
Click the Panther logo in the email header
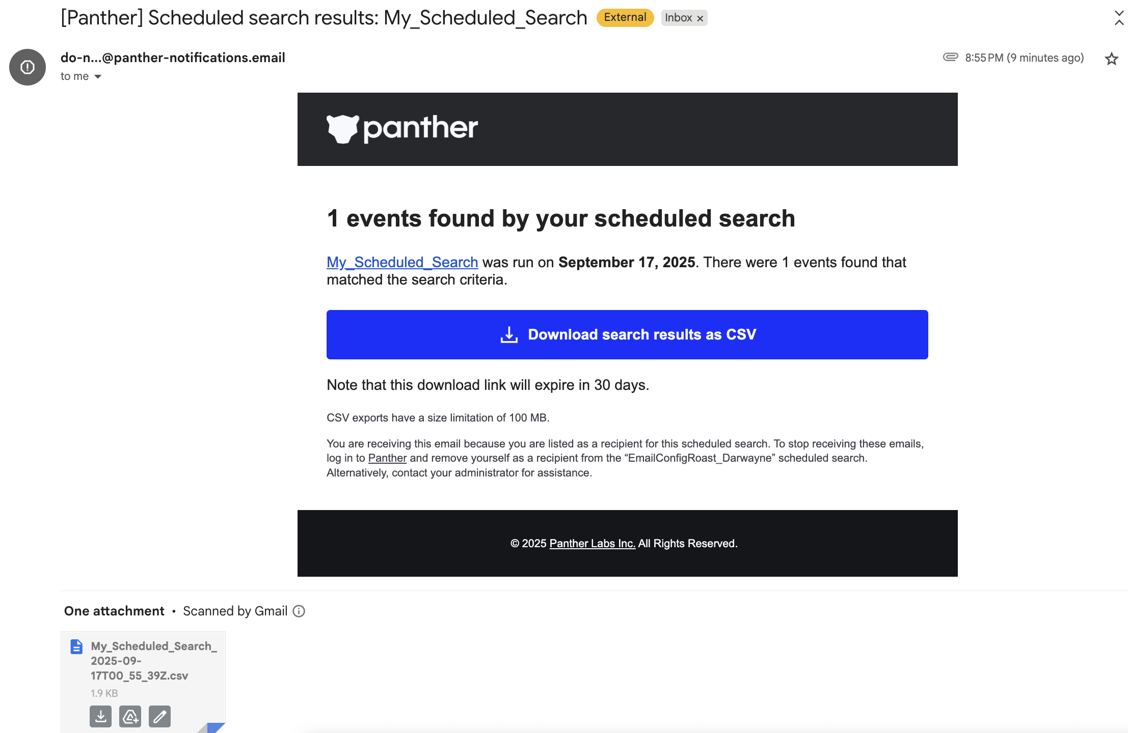[x=402, y=128]
